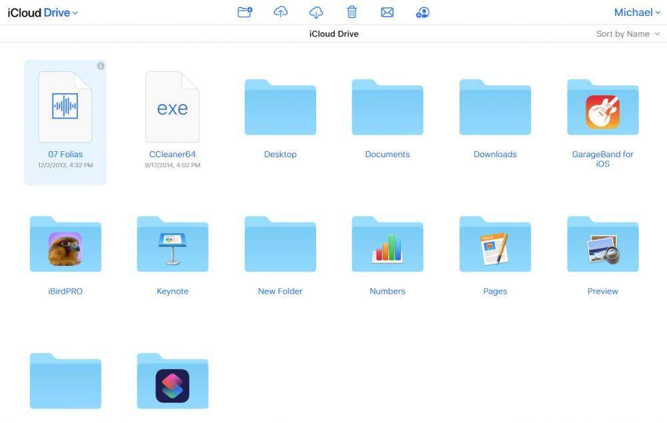Image resolution: width=667 pixels, height=423 pixels.
Task: Open the GarageBand for iOS folder
Action: pos(603,107)
